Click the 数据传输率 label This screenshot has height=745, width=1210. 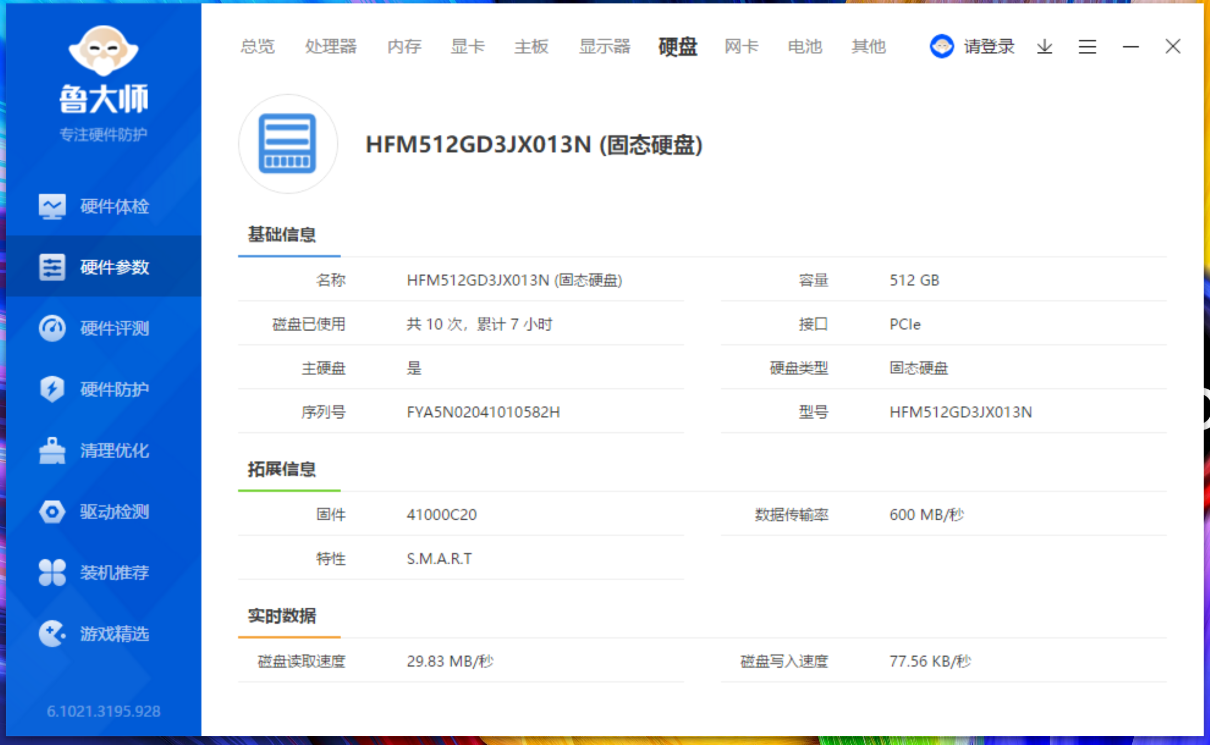pos(792,515)
